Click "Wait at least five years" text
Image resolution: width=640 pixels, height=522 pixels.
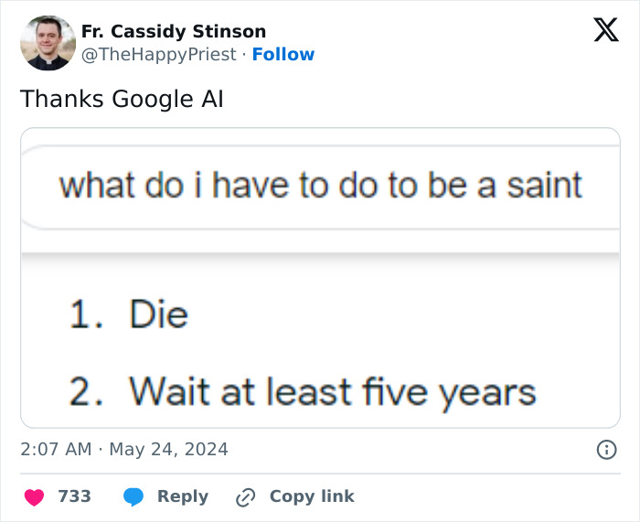(332, 392)
